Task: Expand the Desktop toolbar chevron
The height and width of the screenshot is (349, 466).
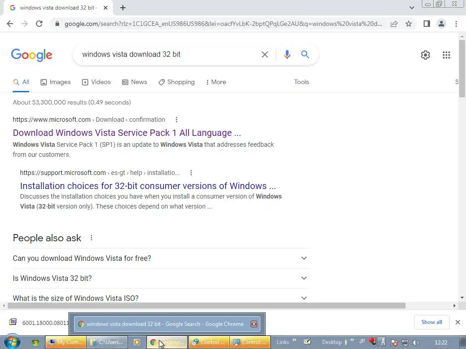Action: coord(352,340)
